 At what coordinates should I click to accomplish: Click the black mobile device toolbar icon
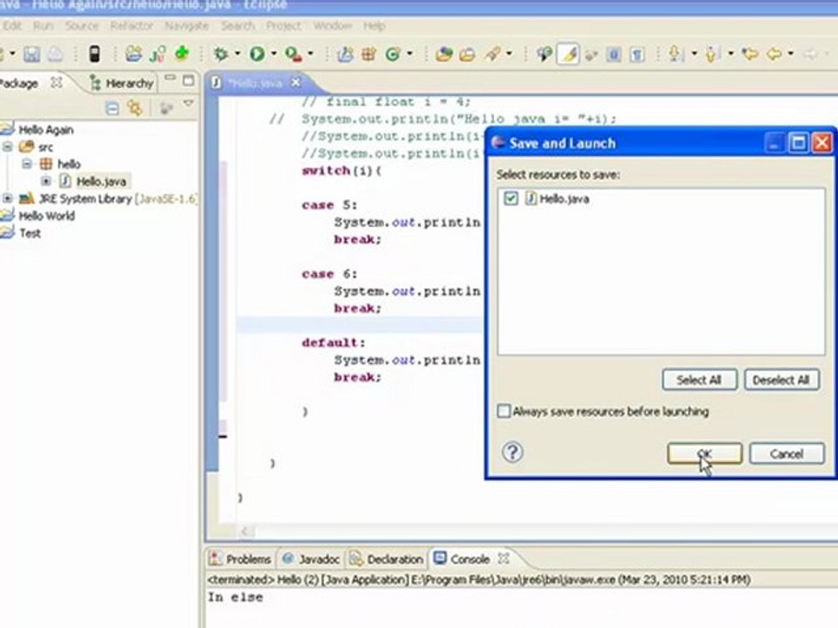pyautogui.click(x=94, y=54)
